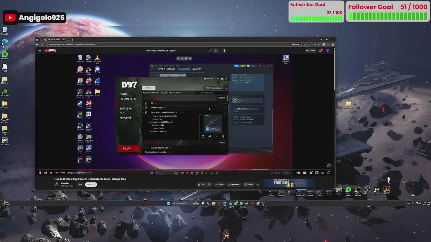Subscribe to the NoNVGs channel
This screenshot has height=242, width=431.
coord(91,184)
